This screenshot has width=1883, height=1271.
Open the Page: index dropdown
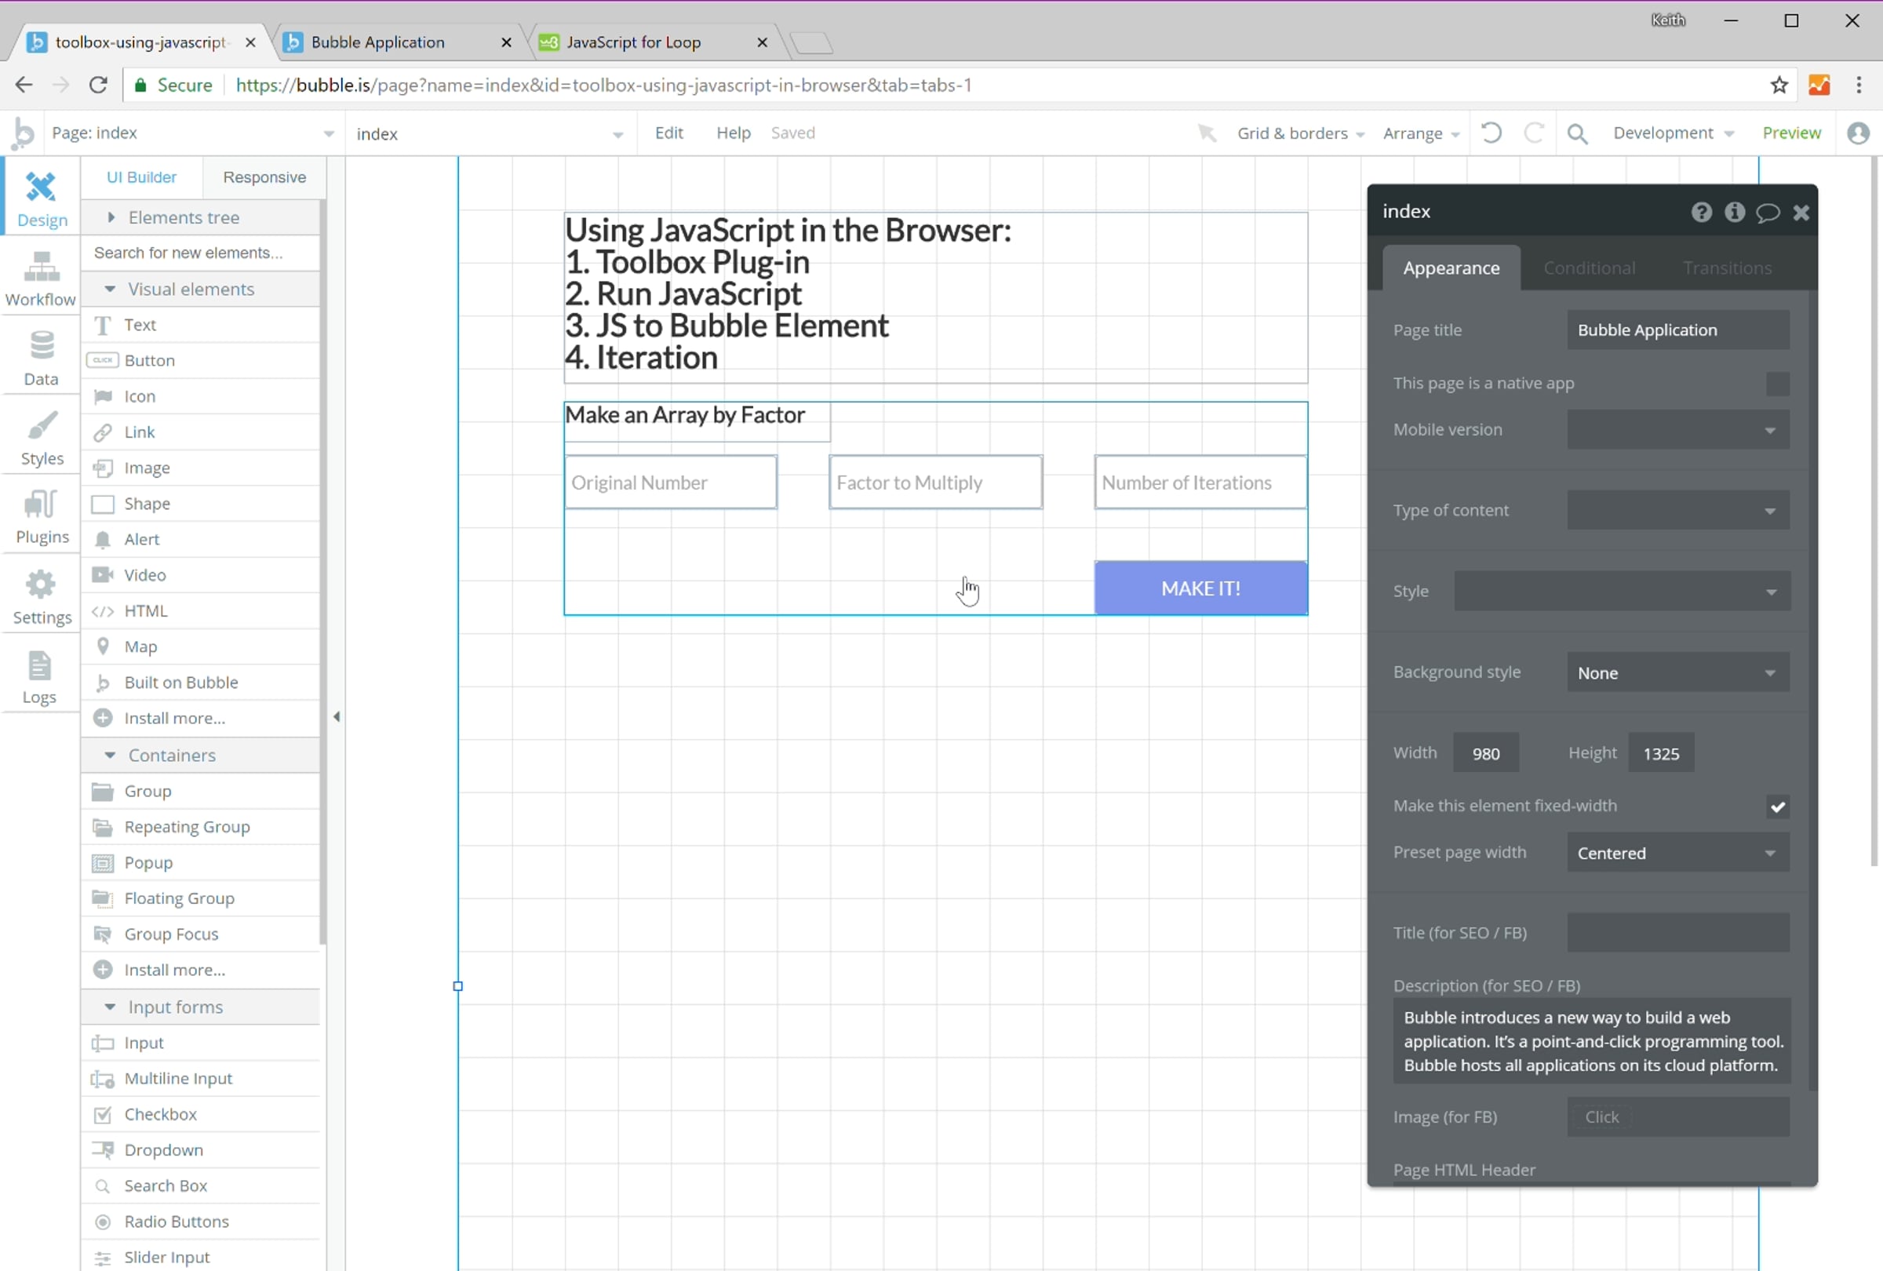tap(193, 133)
